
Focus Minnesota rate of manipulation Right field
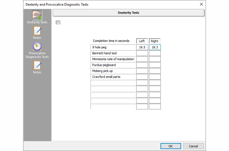pyautogui.click(x=155, y=59)
